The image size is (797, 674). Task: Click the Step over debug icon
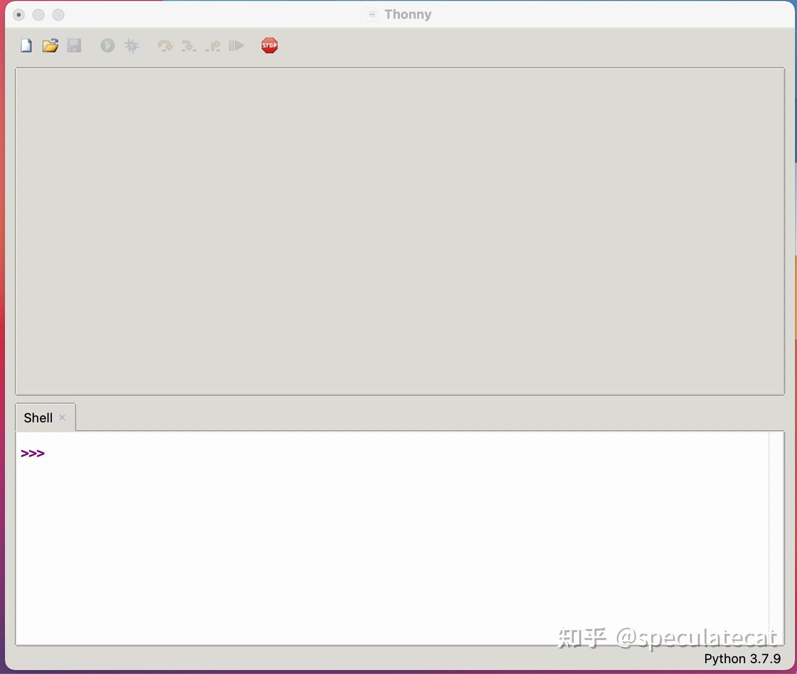click(x=165, y=45)
